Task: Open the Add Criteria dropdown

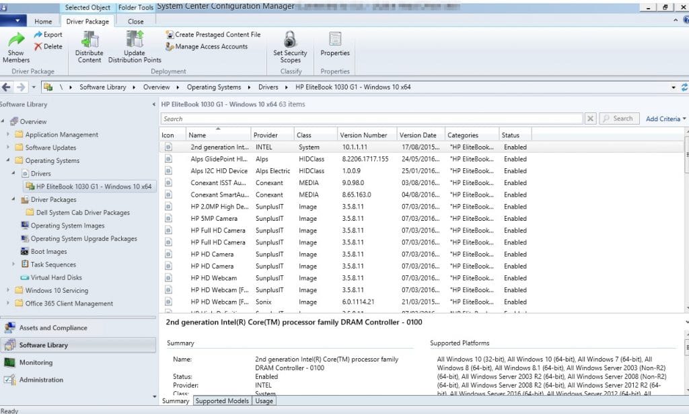Action: click(x=665, y=118)
